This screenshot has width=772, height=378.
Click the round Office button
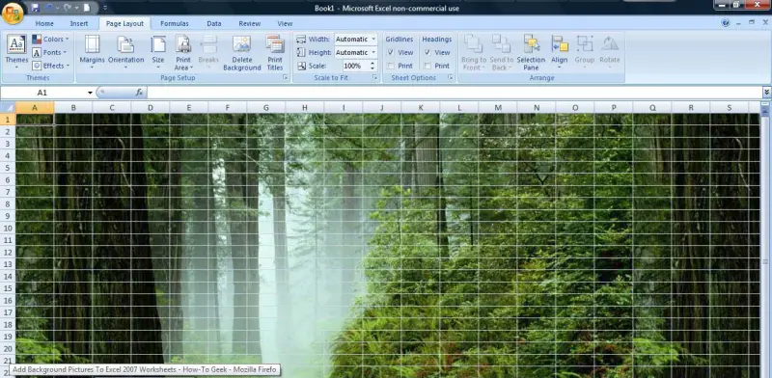click(x=13, y=13)
